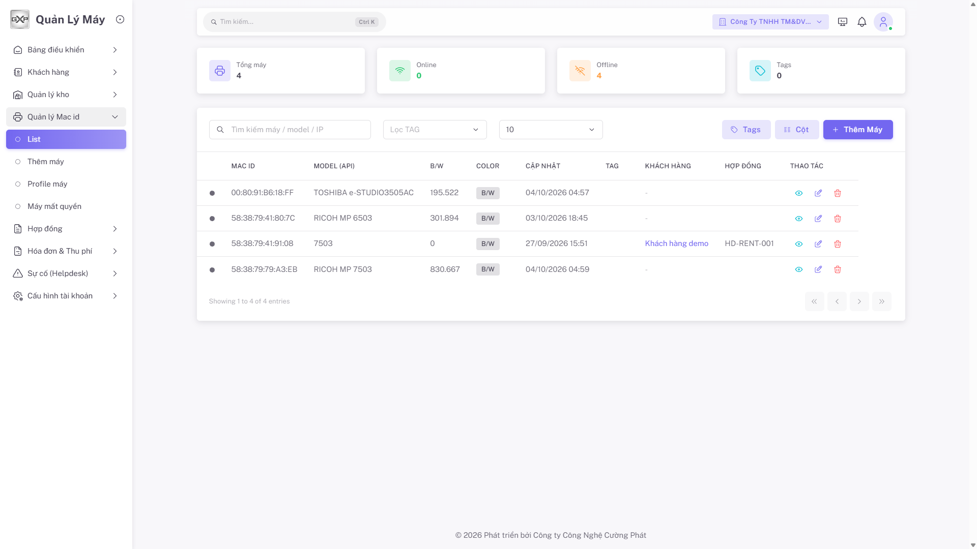Viewport: 977px width, 549px height.
Task: Click the notification bell icon
Action: 861,22
